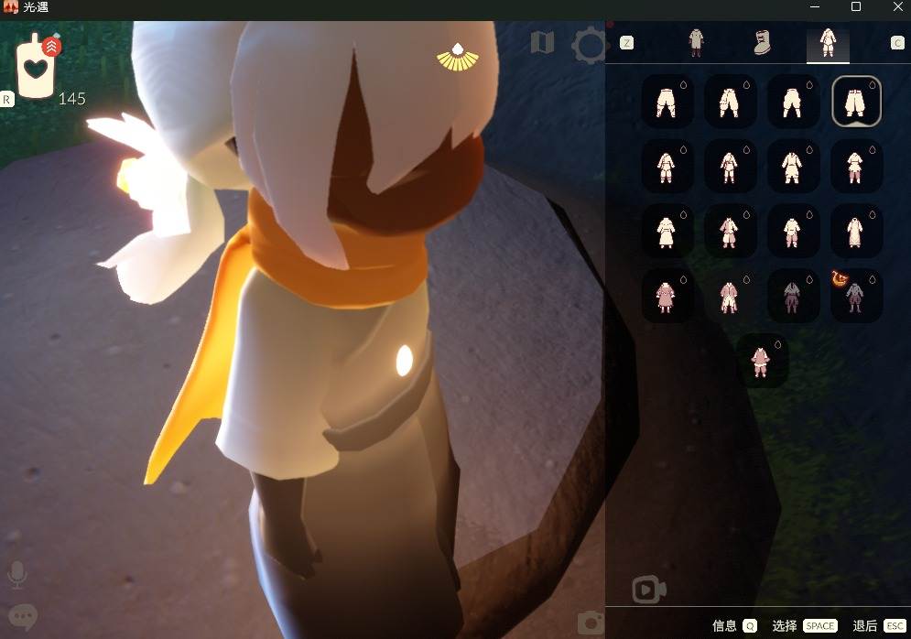
Task: Switch to the cape/outfit body tab
Action: tap(696, 43)
